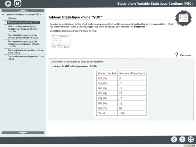Click the [64,66[ table cell

[x=107, y=98]
